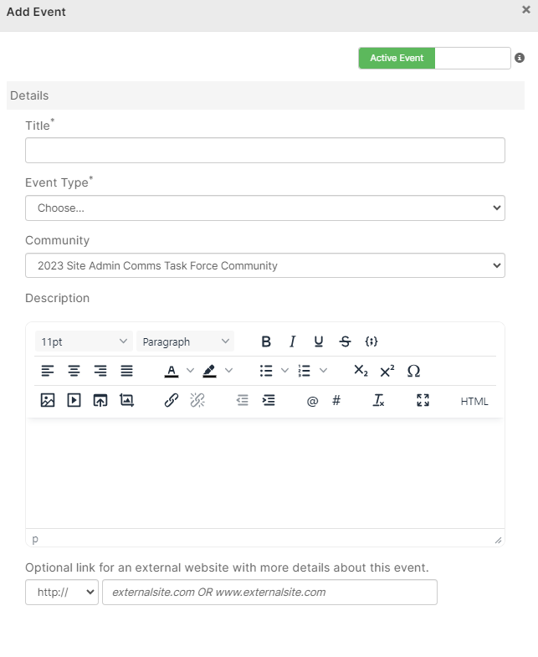
Task: Click the Underline icon
Action: click(319, 341)
